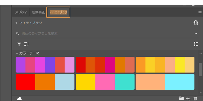Click the library scrollbar thumb
This screenshot has height=101, width=203.
pos(201,69)
